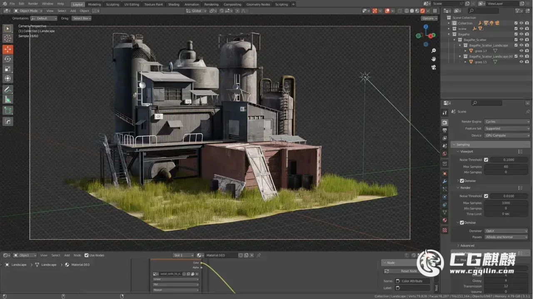Viewport: 533px width, 299px height.
Task: Hide grass 17 in the outliner
Action: (x=521, y=51)
